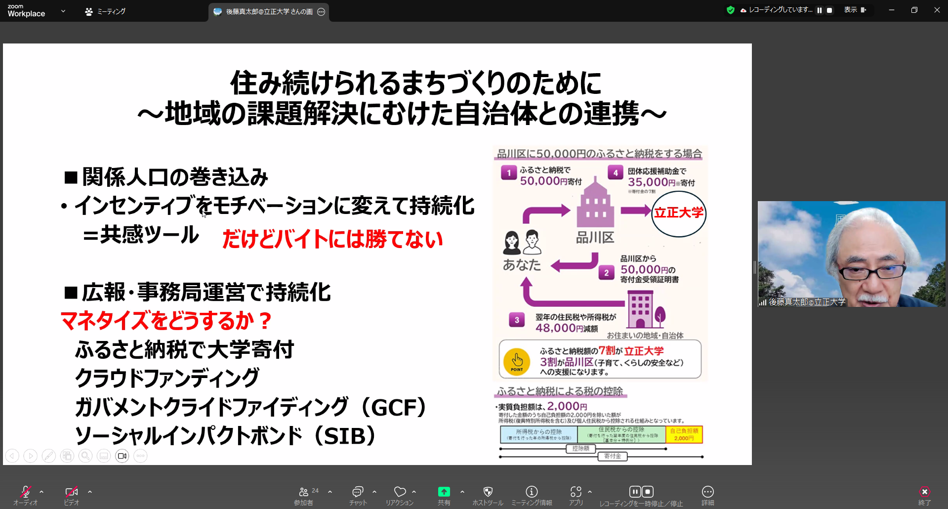Show meeting information
The image size is (948, 509).
(x=532, y=495)
